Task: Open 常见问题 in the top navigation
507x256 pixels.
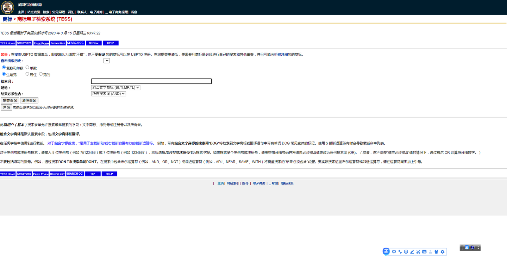Action: [58, 12]
